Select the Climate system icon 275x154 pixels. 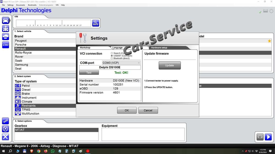click(18, 102)
